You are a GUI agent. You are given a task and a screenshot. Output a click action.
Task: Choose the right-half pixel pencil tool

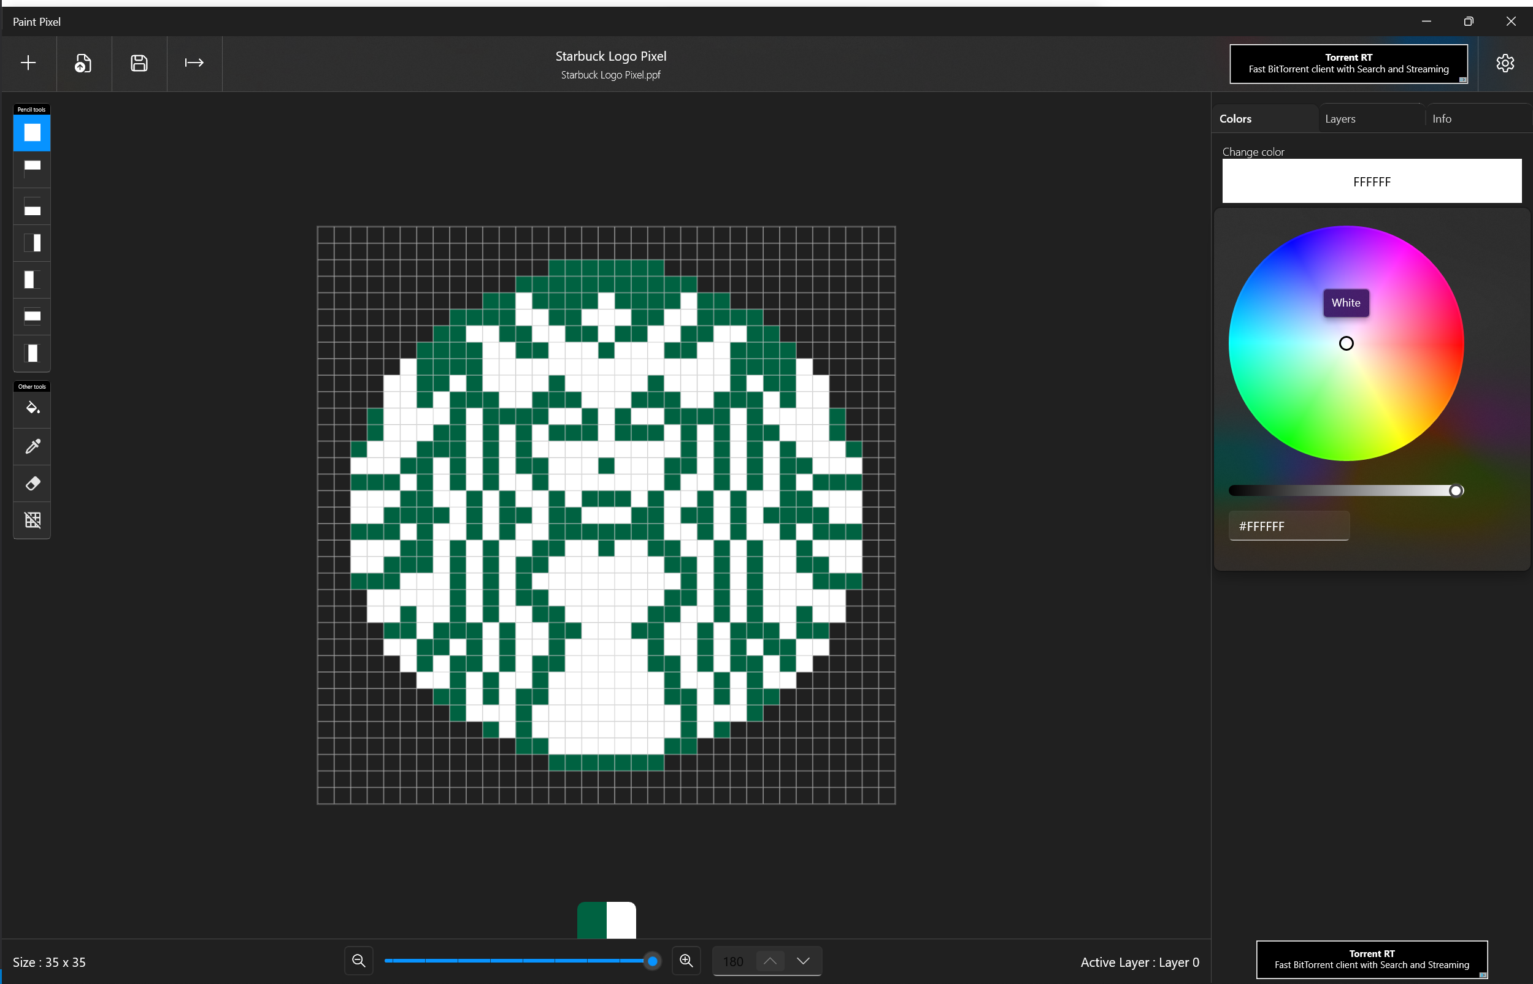coord(32,243)
